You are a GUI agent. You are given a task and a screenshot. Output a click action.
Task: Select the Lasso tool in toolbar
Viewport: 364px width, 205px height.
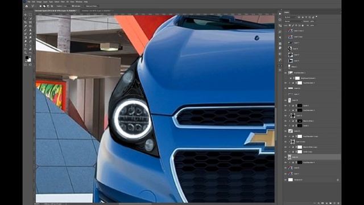tap(25, 18)
